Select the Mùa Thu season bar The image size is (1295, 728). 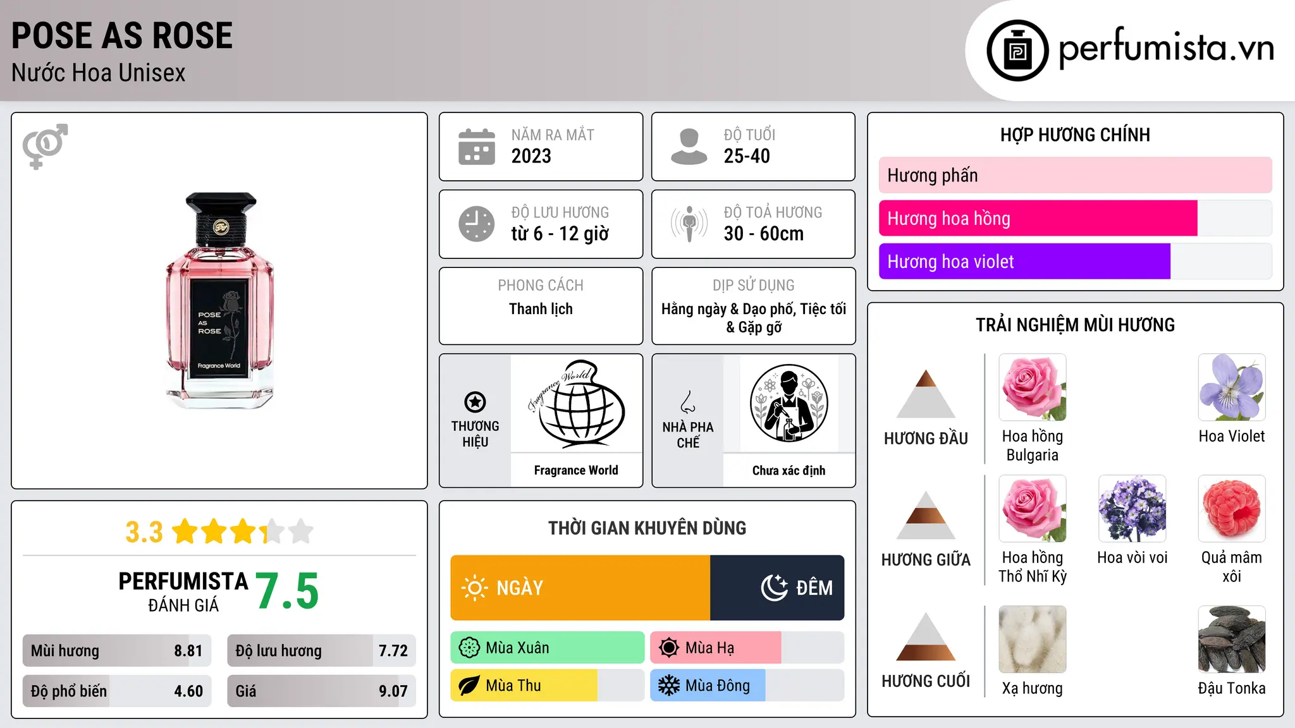pyautogui.click(x=548, y=686)
